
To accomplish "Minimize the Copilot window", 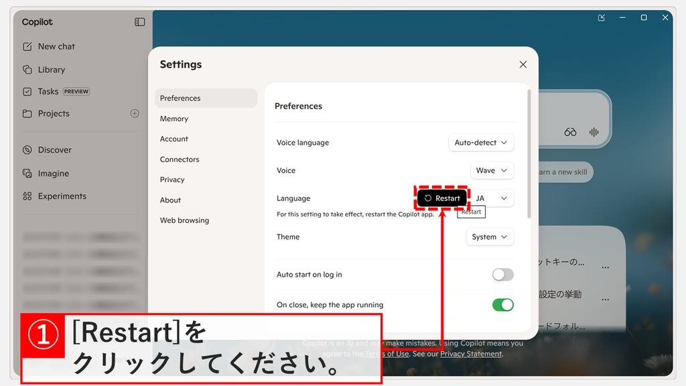I will [x=622, y=17].
